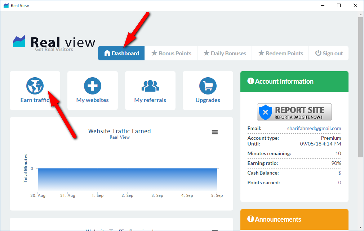The width and height of the screenshot is (364, 231).
Task: Click the Upgrades shopping cart icon
Action: click(x=208, y=86)
